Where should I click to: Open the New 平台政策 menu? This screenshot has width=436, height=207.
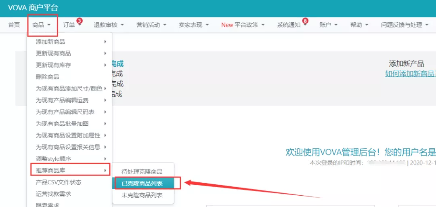tap(243, 25)
